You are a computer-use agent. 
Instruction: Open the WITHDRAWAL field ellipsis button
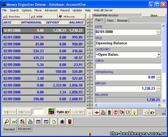[x=159, y=77]
